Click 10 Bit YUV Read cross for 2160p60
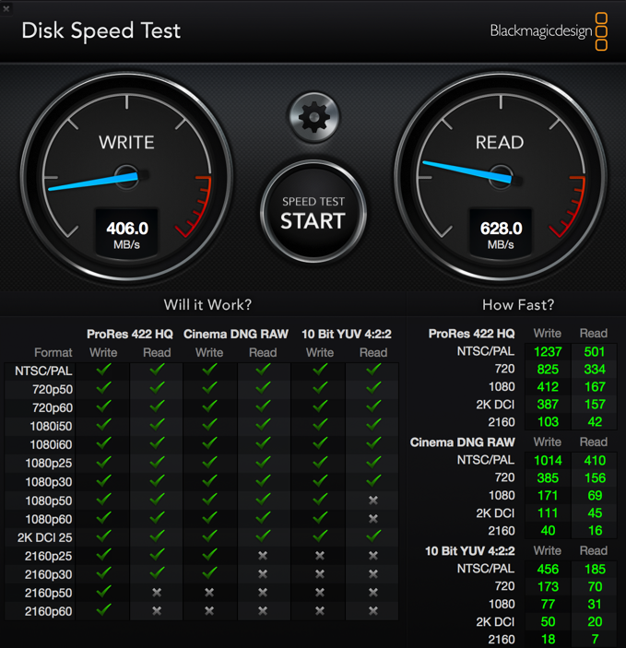The height and width of the screenshot is (648, 626). [373, 611]
